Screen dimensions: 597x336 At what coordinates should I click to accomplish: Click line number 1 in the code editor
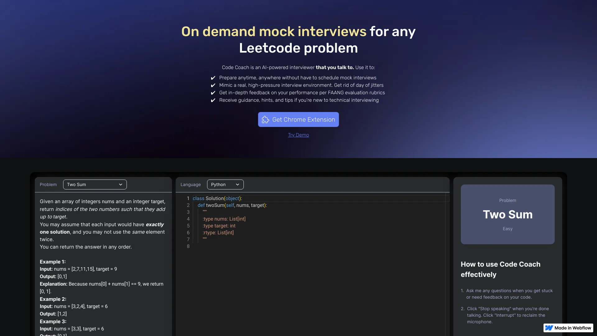[188, 198]
